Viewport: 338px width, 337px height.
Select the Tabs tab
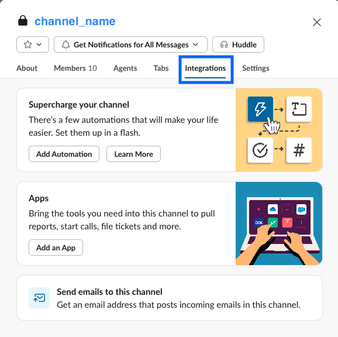161,68
